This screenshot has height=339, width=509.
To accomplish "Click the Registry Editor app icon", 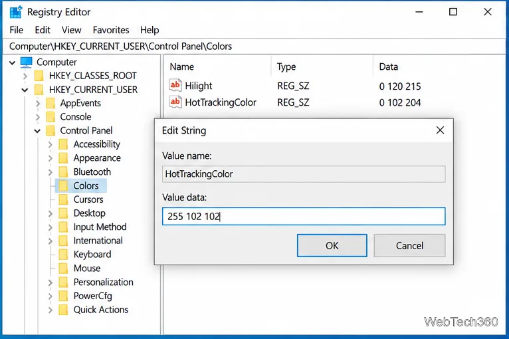I will 16,12.
